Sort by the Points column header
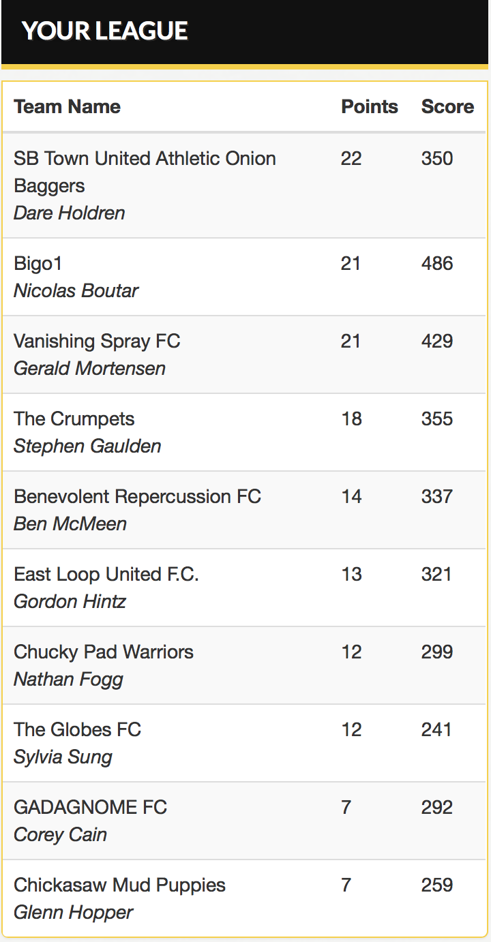This screenshot has height=942, width=491. point(369,106)
